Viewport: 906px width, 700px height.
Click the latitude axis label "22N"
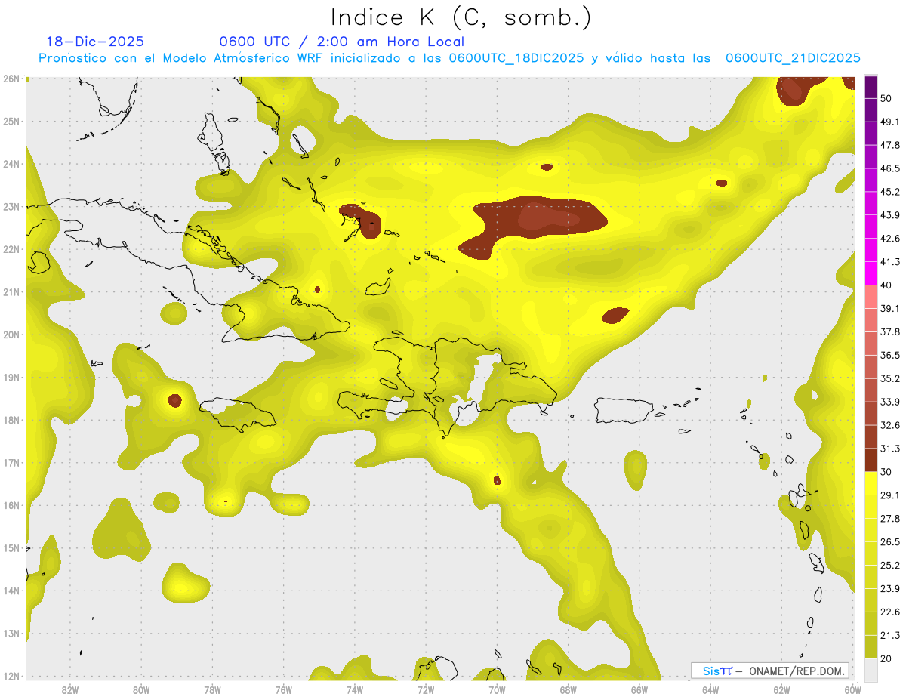coord(11,249)
